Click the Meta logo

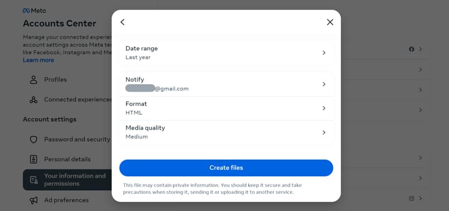coord(34,10)
